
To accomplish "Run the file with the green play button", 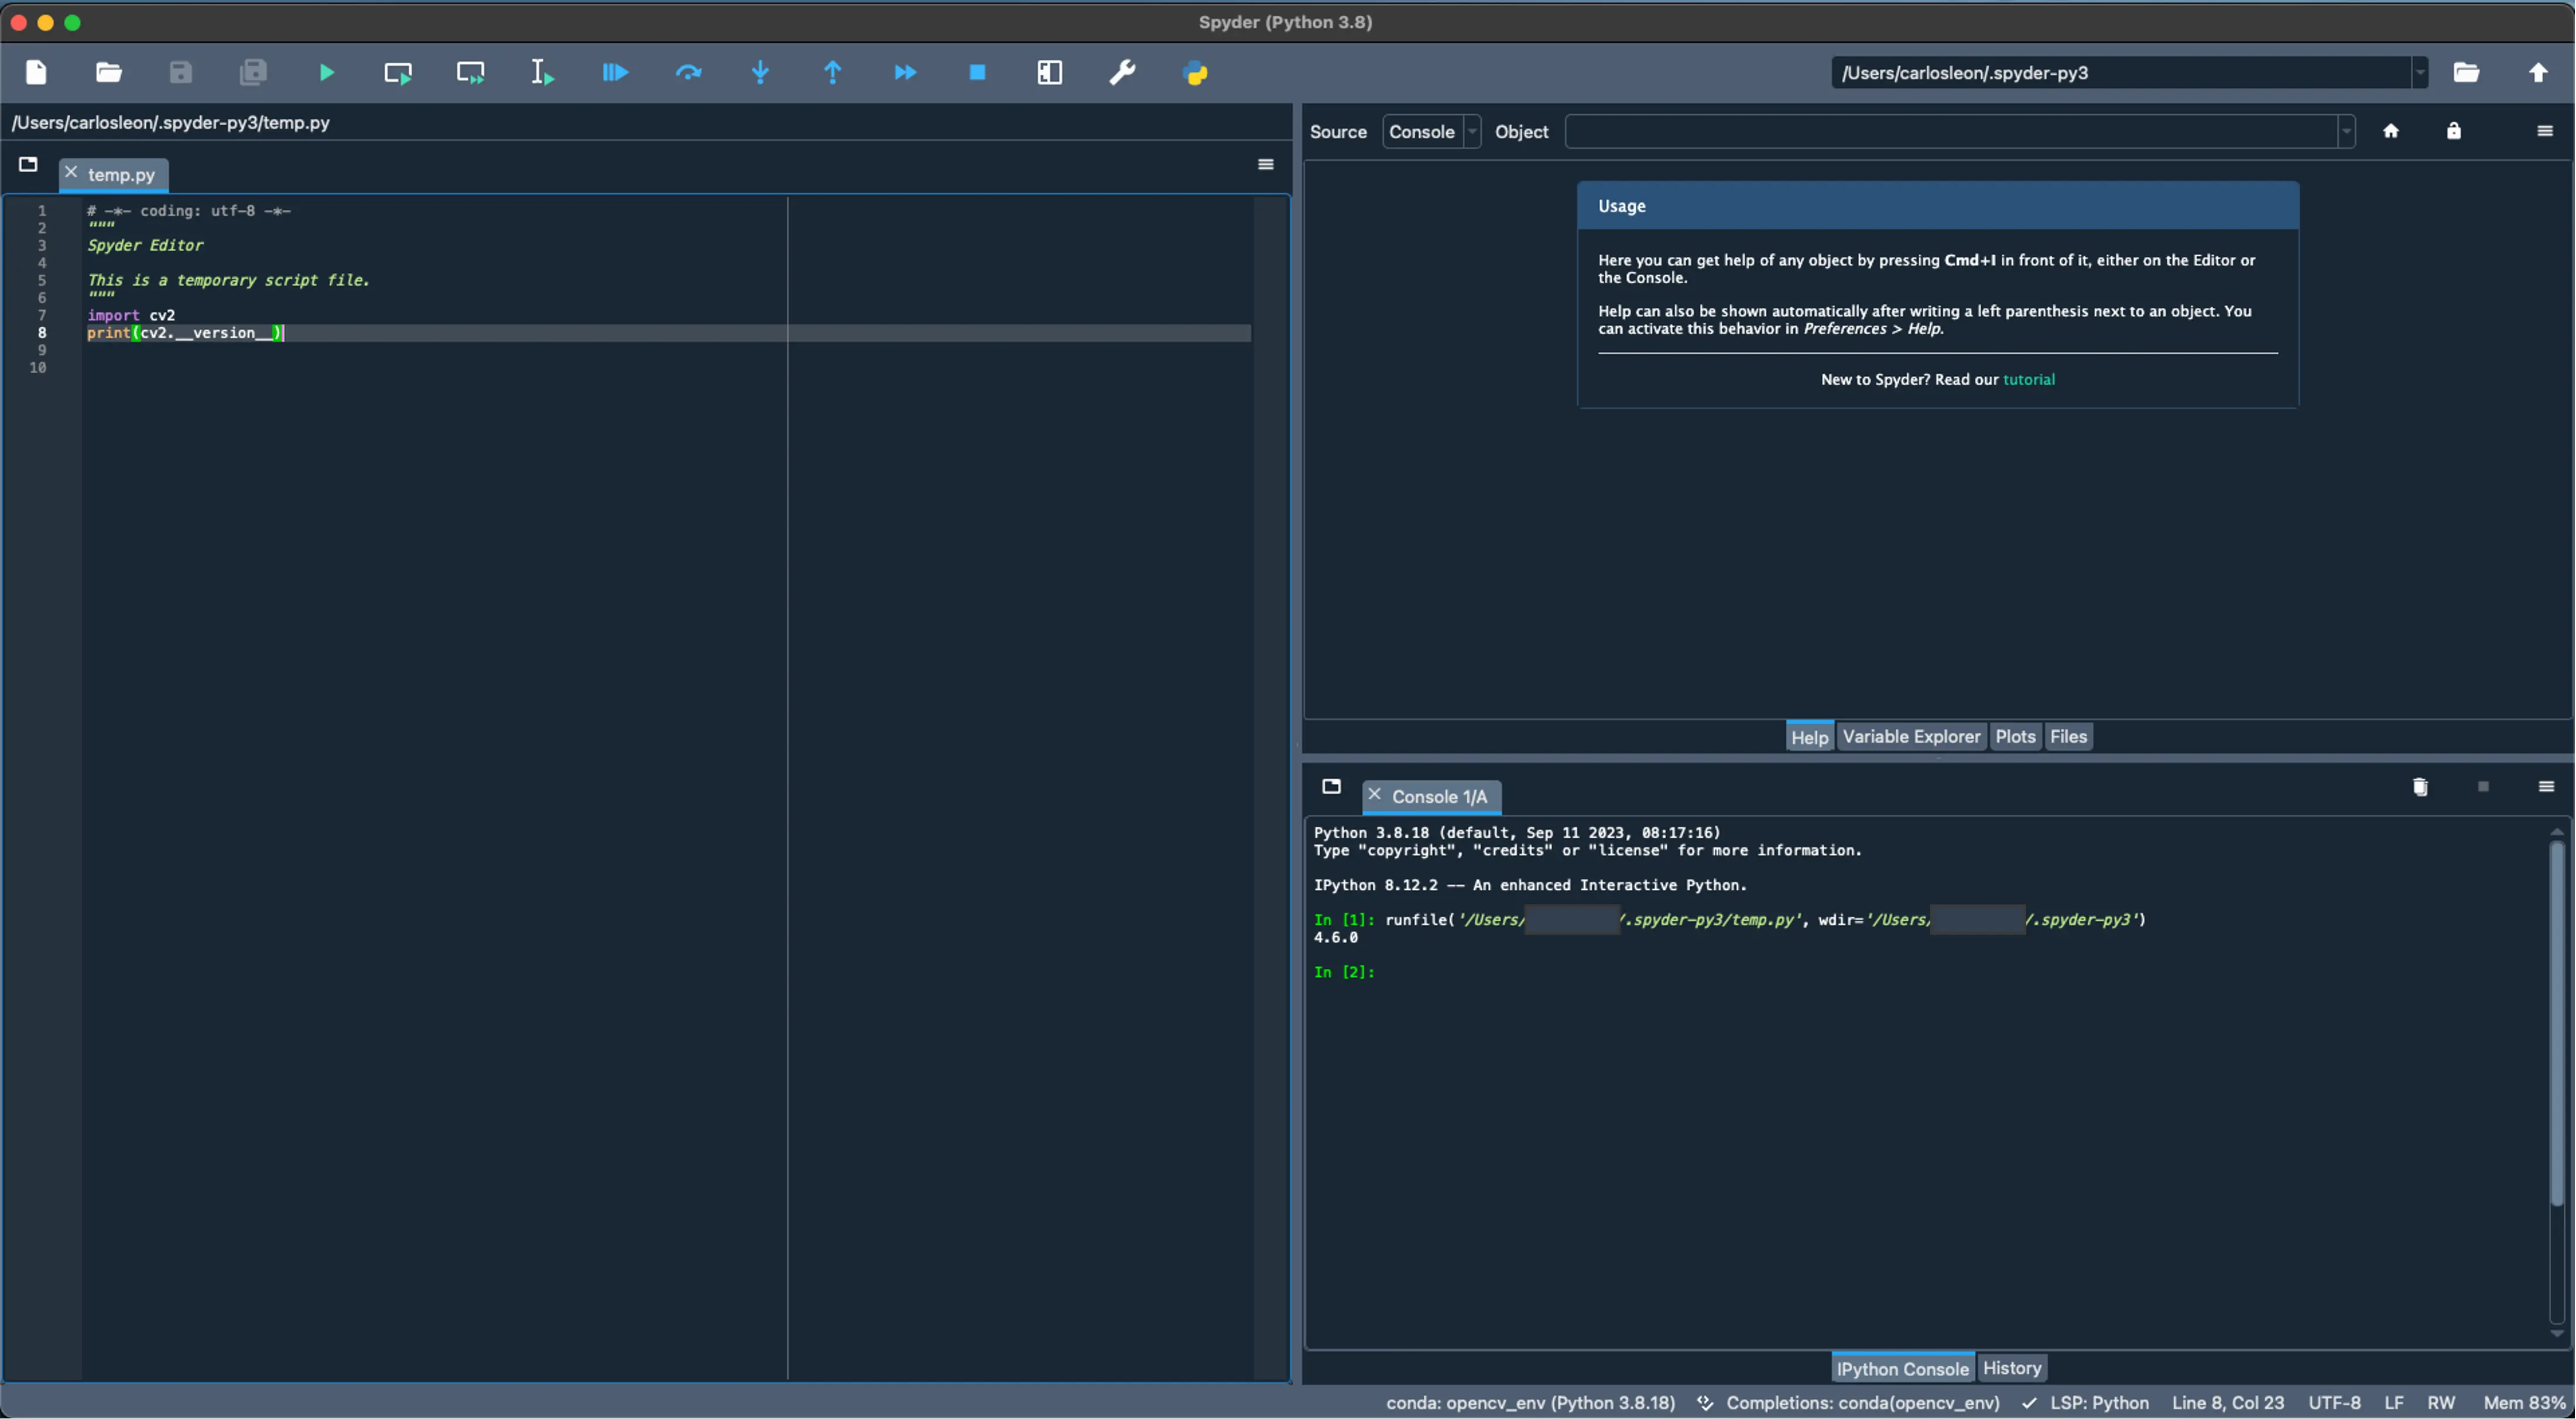I will coord(326,72).
